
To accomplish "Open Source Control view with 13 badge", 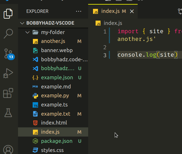I will [x=9, y=54].
